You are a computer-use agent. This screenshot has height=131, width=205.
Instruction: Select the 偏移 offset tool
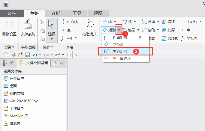click(168, 22)
